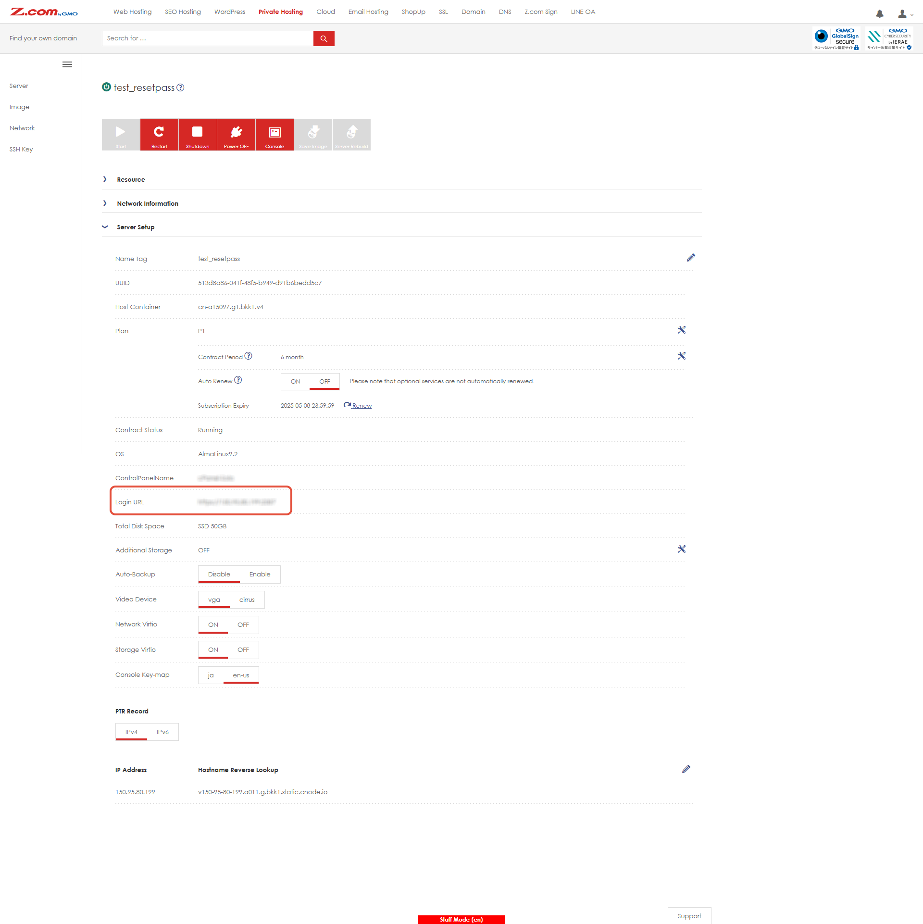
Task: Expand the Resource section
Action: (x=131, y=179)
